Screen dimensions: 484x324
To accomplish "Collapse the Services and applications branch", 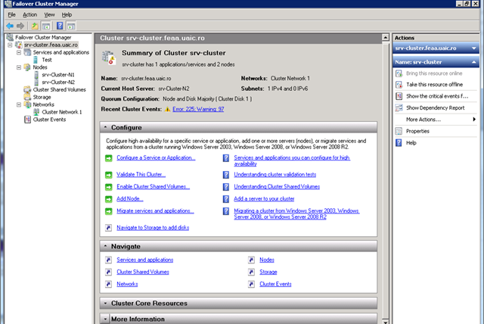I will 19,52.
